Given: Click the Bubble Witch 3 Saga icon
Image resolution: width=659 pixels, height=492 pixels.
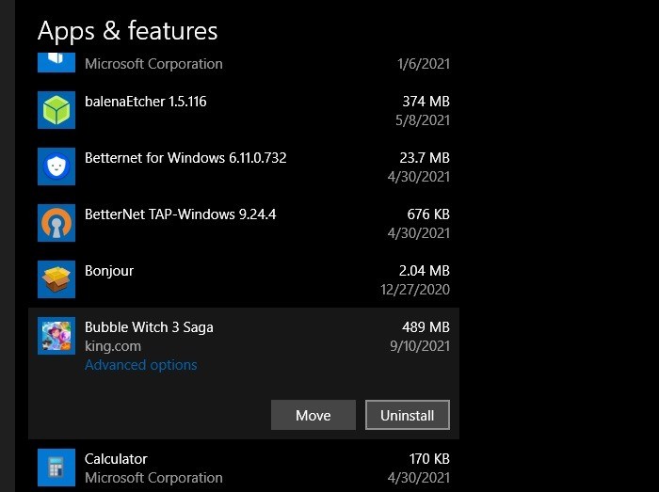Looking at the screenshot, I should click(x=56, y=336).
